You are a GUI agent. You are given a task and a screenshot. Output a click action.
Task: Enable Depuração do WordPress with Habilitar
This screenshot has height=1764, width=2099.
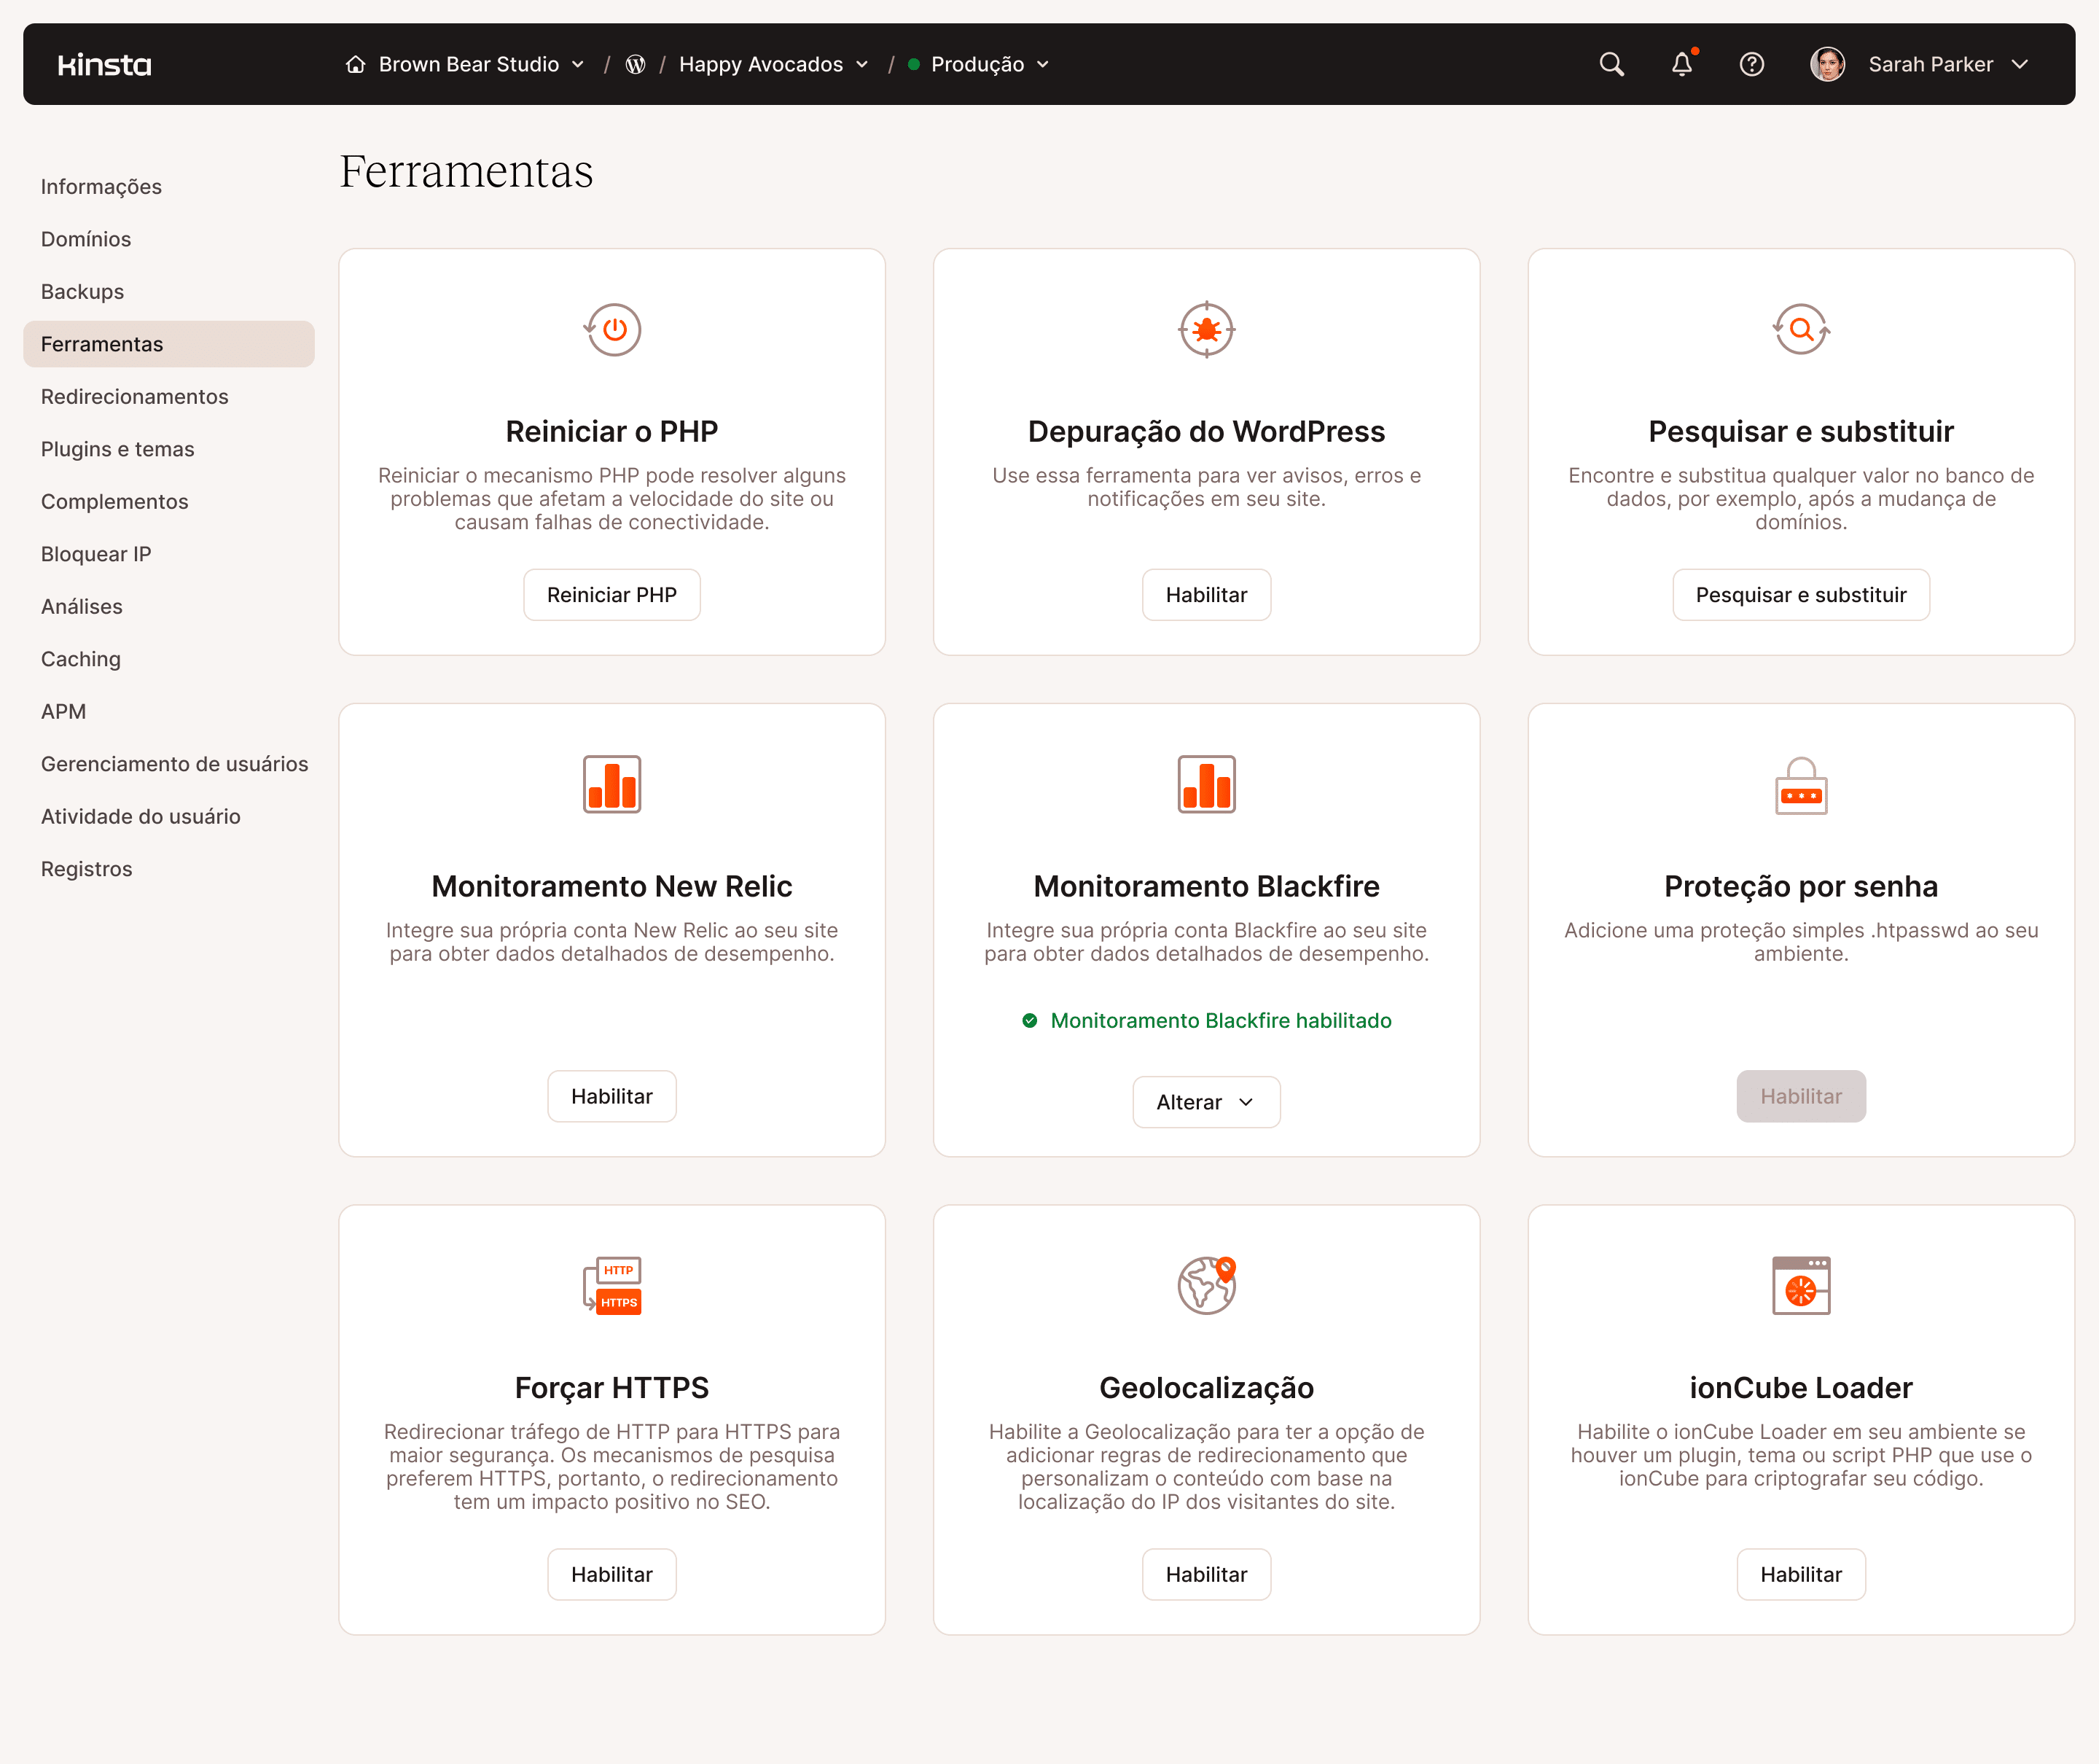[x=1206, y=594]
